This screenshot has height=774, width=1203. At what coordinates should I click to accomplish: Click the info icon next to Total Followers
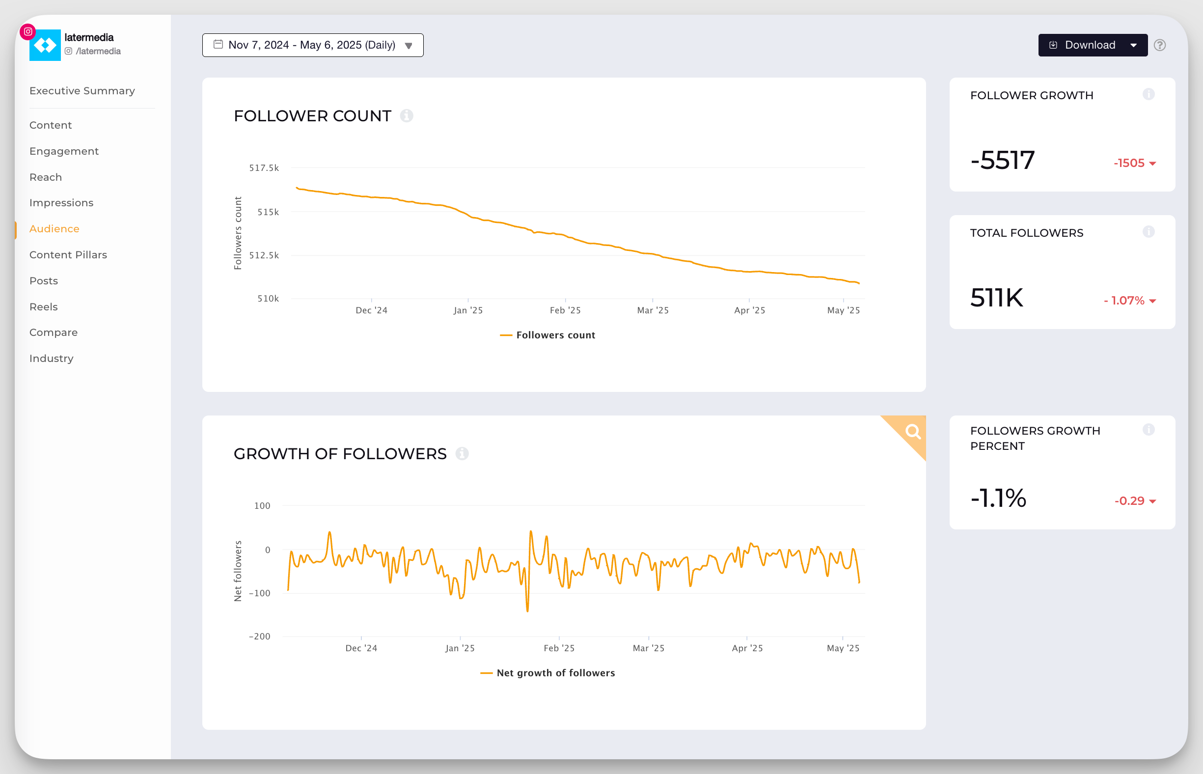point(1149,231)
